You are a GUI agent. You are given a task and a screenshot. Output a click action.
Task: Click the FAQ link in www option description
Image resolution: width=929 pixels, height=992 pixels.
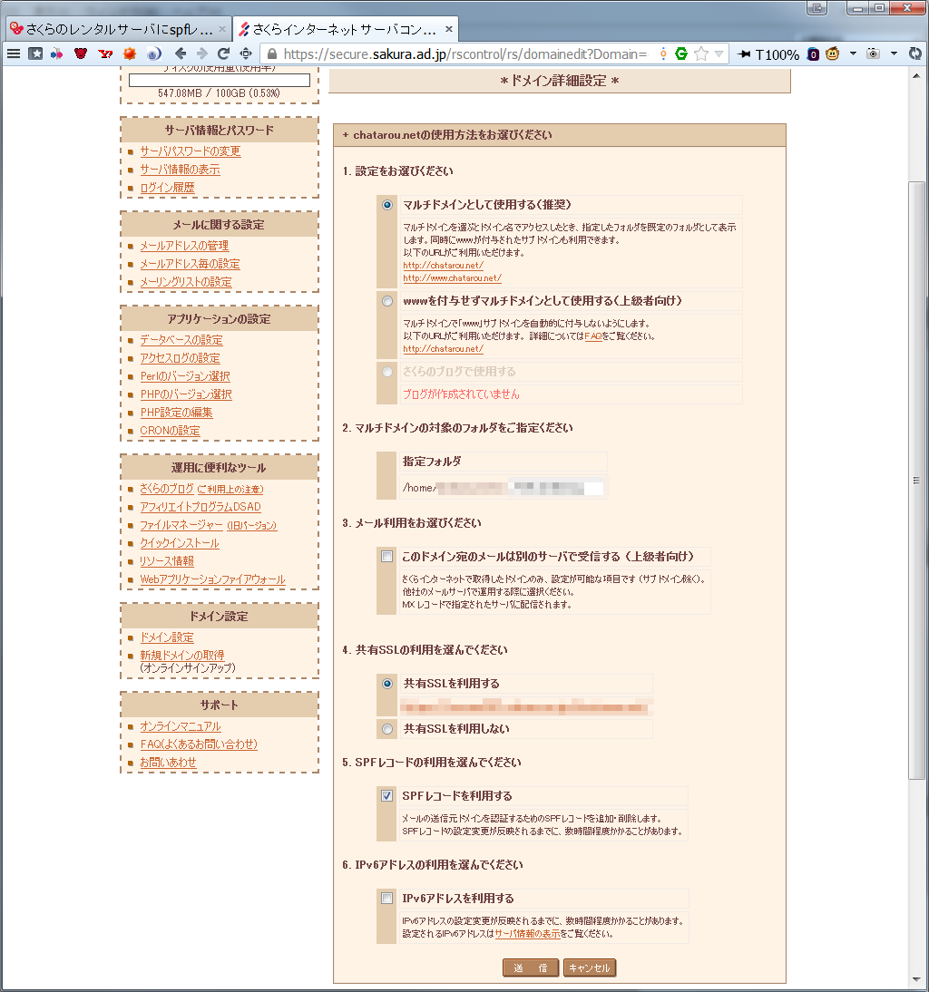[x=593, y=336]
